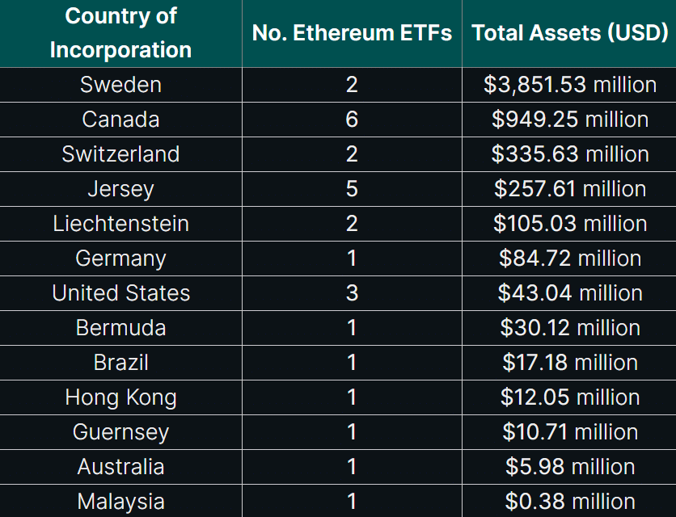
Task: Click the $335.63 million assets value
Action: pos(570,154)
